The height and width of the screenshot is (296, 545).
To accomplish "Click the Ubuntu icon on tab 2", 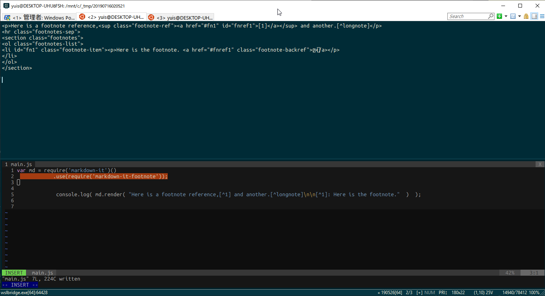I will point(82,17).
